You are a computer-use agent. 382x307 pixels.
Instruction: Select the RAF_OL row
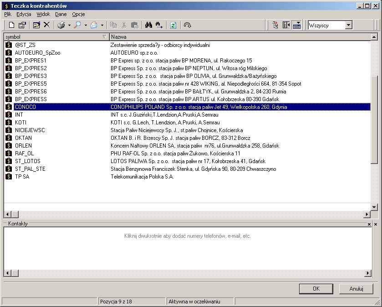tap(187, 153)
